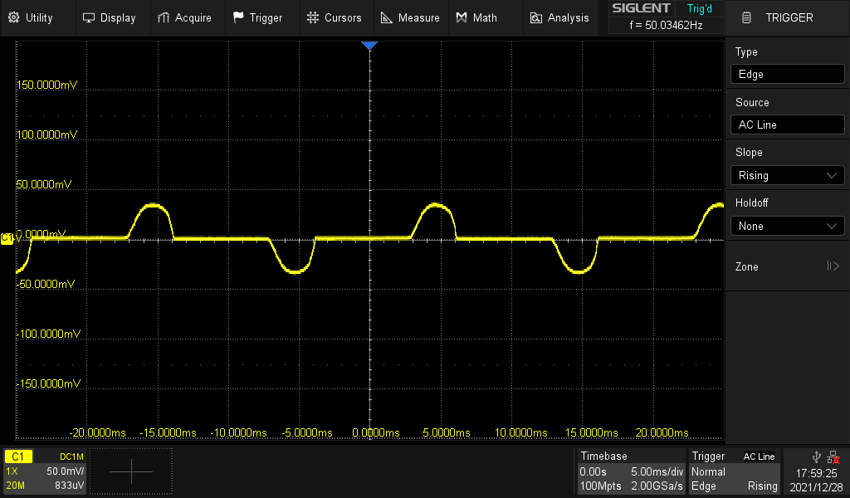This screenshot has width=850, height=498.
Task: Click the 833uV offset value
Action: 70,486
